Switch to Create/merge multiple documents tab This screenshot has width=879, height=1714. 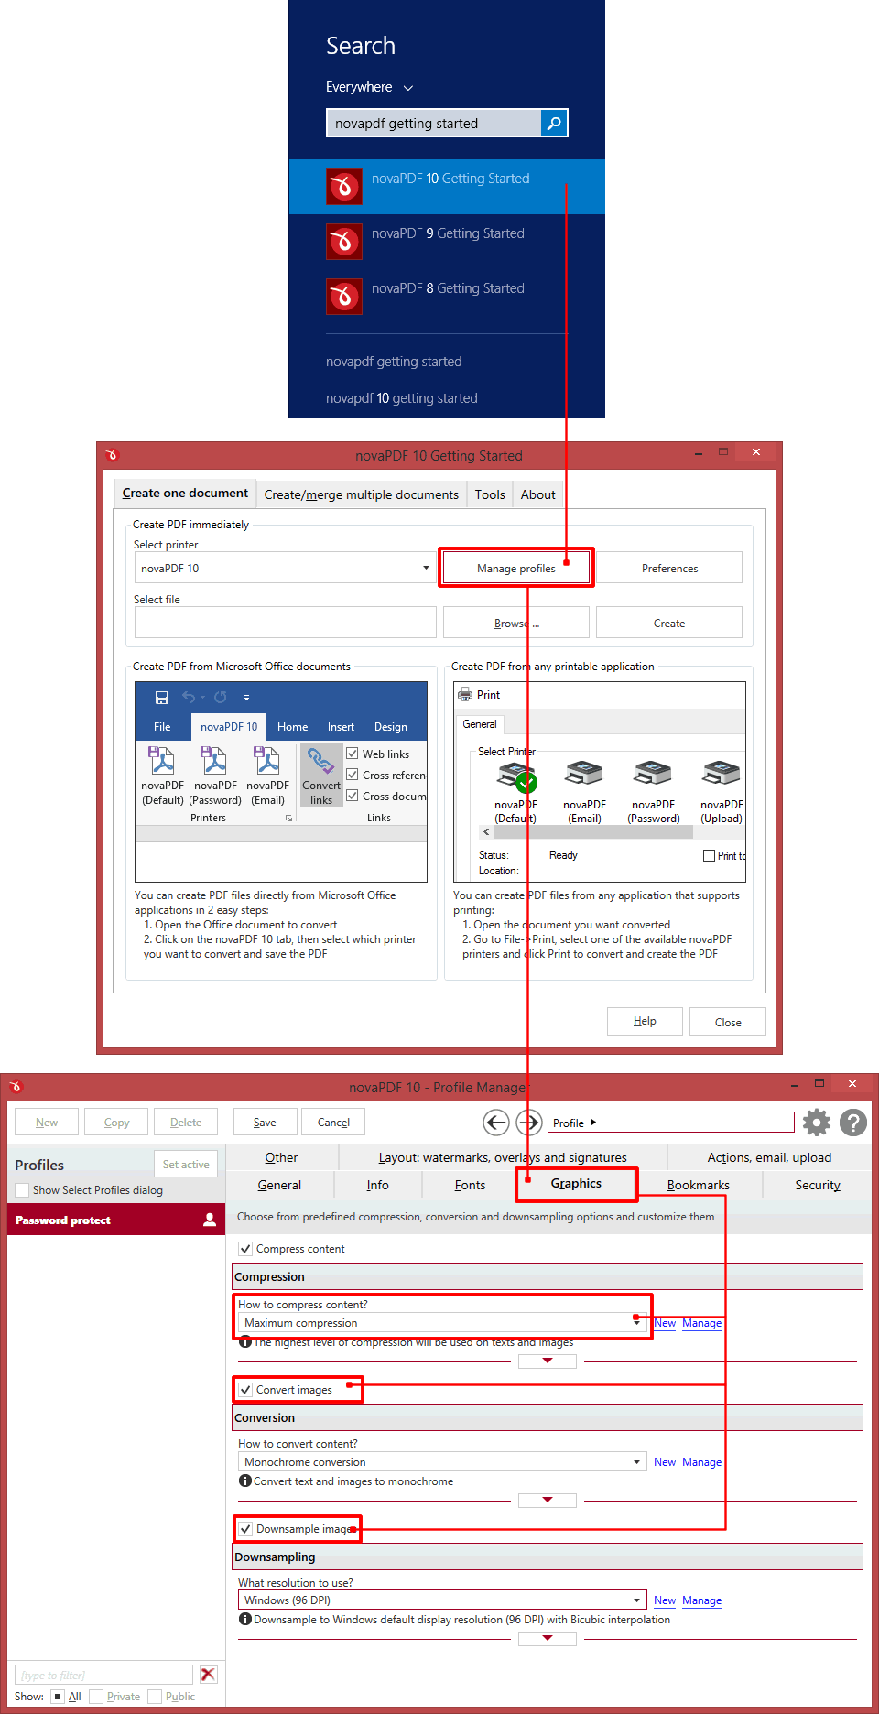point(362,494)
